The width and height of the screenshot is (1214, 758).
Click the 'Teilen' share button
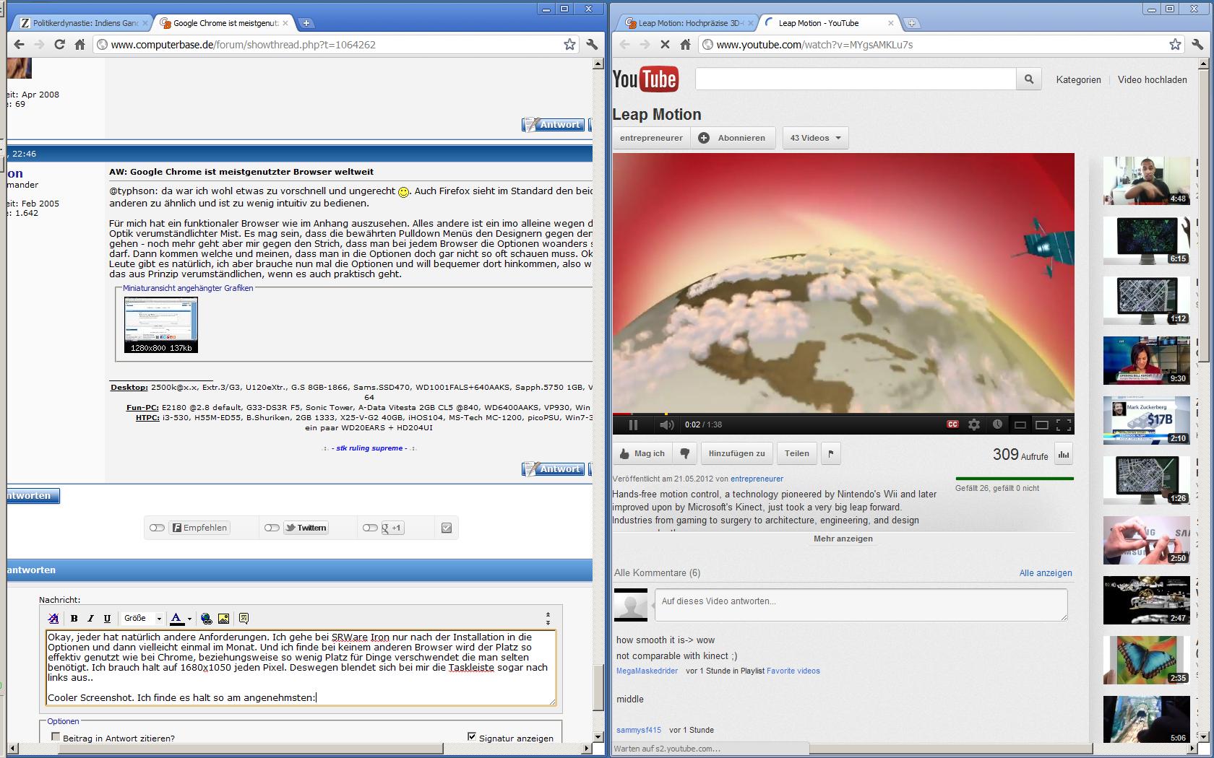coord(797,453)
